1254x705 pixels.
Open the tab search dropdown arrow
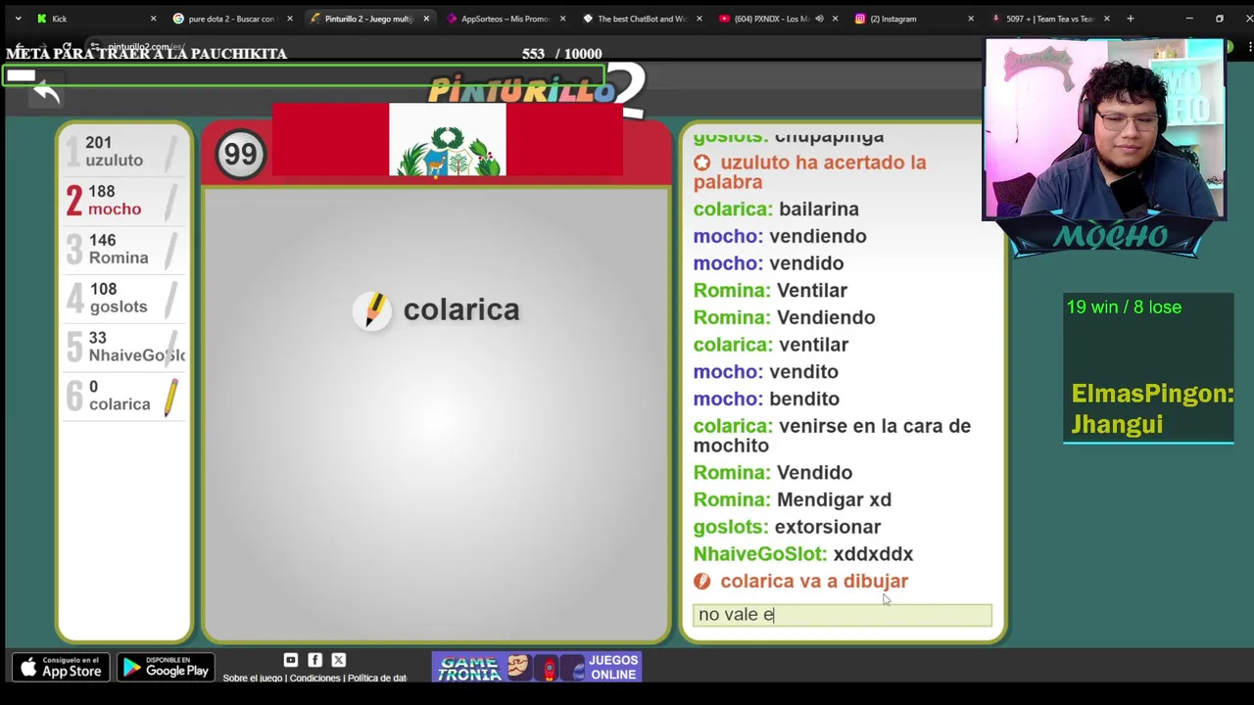18,19
